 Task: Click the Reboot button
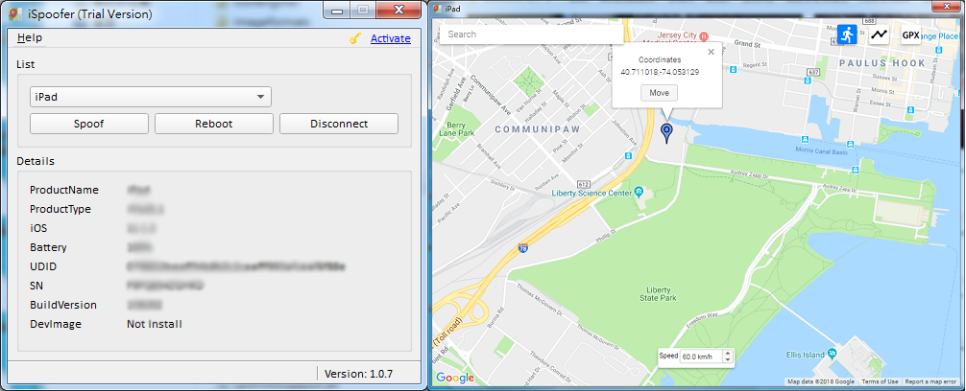pyautogui.click(x=214, y=124)
